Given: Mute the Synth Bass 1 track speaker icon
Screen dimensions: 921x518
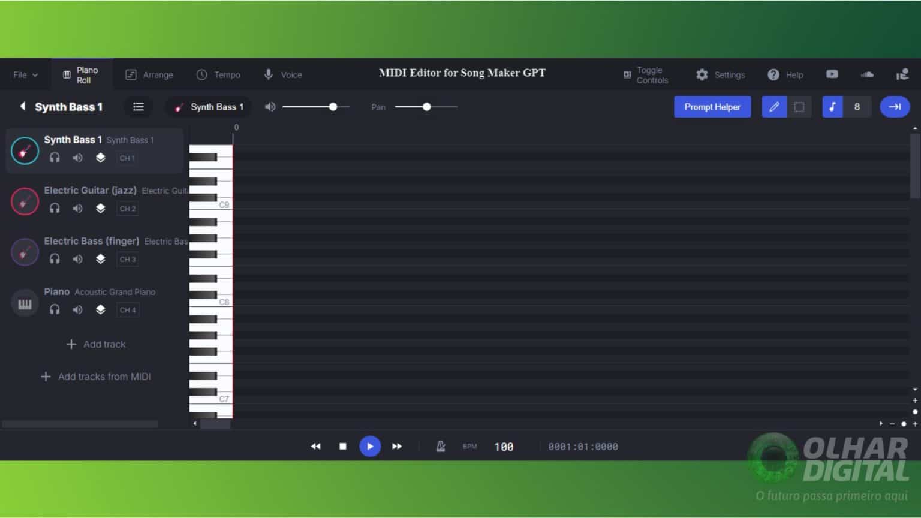Looking at the screenshot, I should click(x=77, y=158).
